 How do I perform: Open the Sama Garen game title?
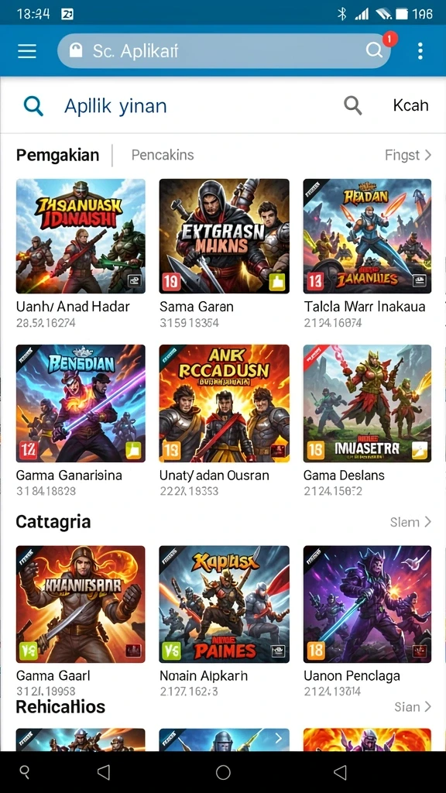(197, 307)
